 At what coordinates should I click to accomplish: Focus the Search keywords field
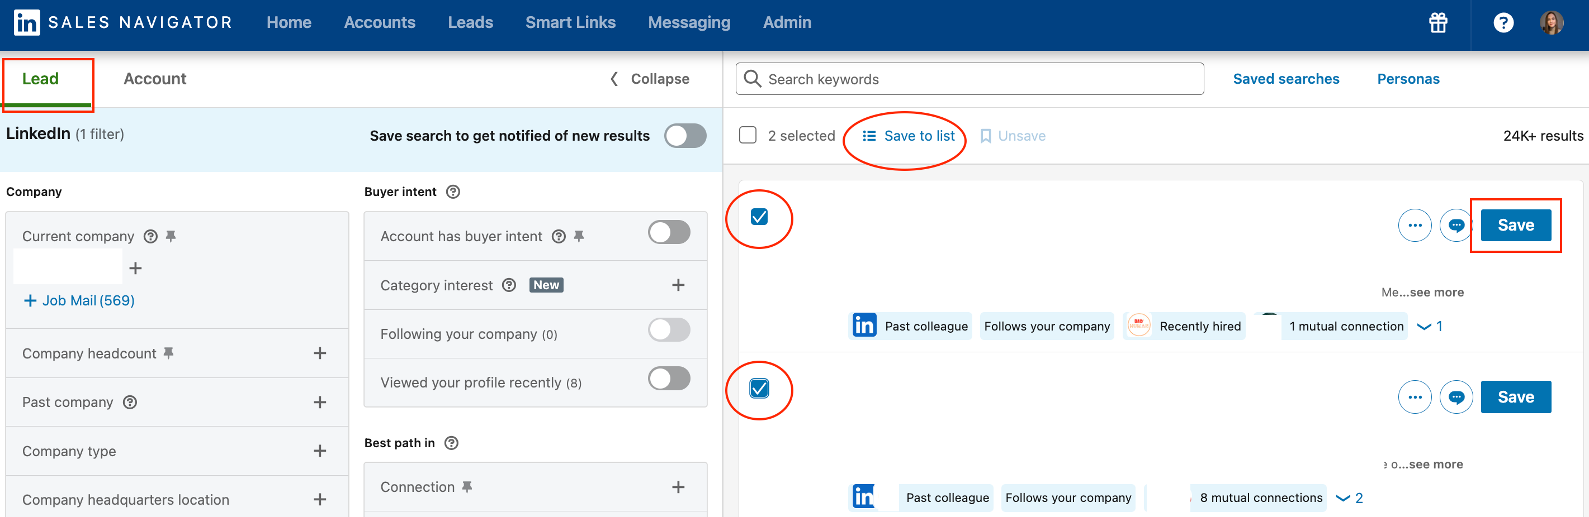point(969,79)
